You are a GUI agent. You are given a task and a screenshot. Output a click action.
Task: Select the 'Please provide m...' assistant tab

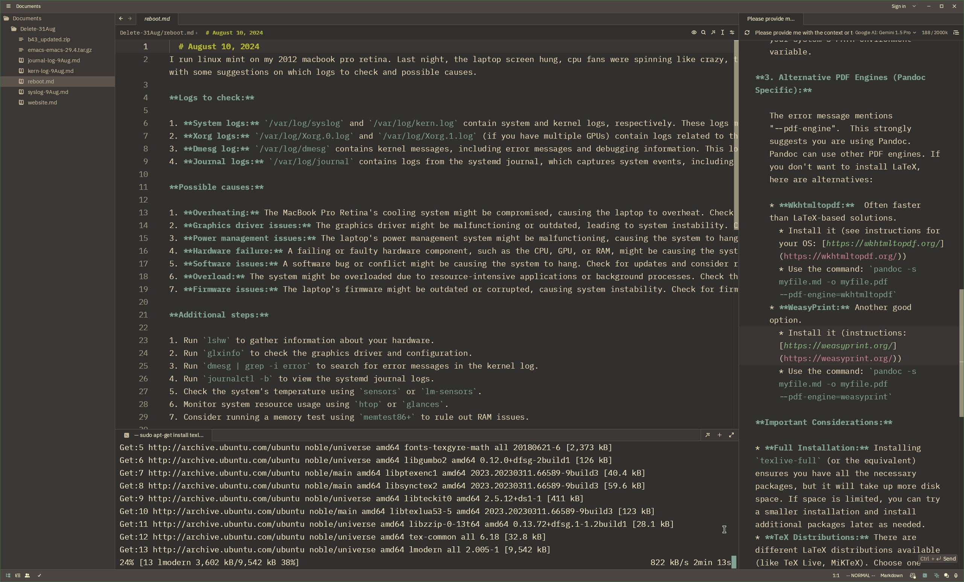pos(771,19)
